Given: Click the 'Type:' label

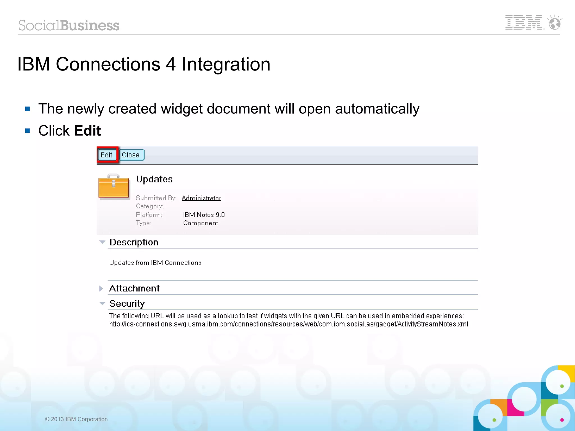Looking at the screenshot, I should click(144, 223).
